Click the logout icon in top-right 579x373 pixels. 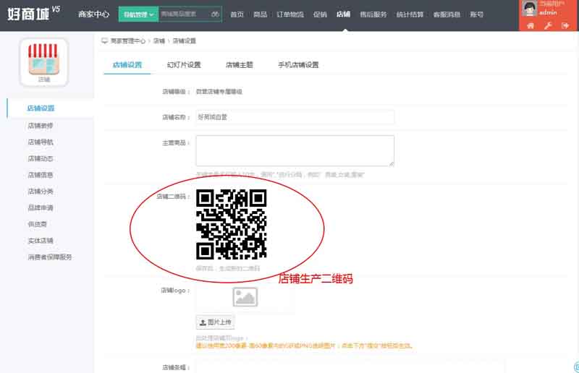[x=565, y=25]
